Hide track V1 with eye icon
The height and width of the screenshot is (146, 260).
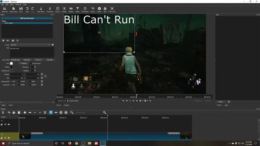tap(9, 138)
